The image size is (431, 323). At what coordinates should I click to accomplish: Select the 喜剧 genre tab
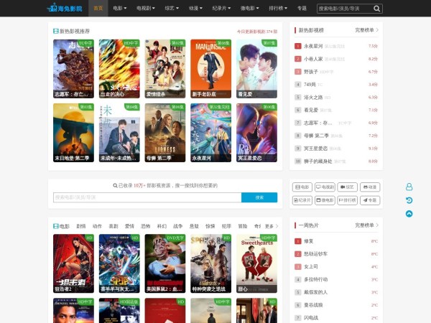tap(113, 225)
